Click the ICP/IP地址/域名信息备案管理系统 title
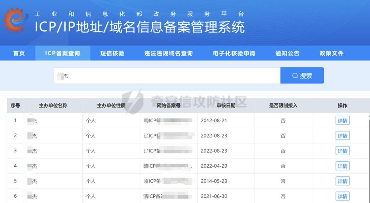The width and height of the screenshot is (370, 203). tap(140, 27)
